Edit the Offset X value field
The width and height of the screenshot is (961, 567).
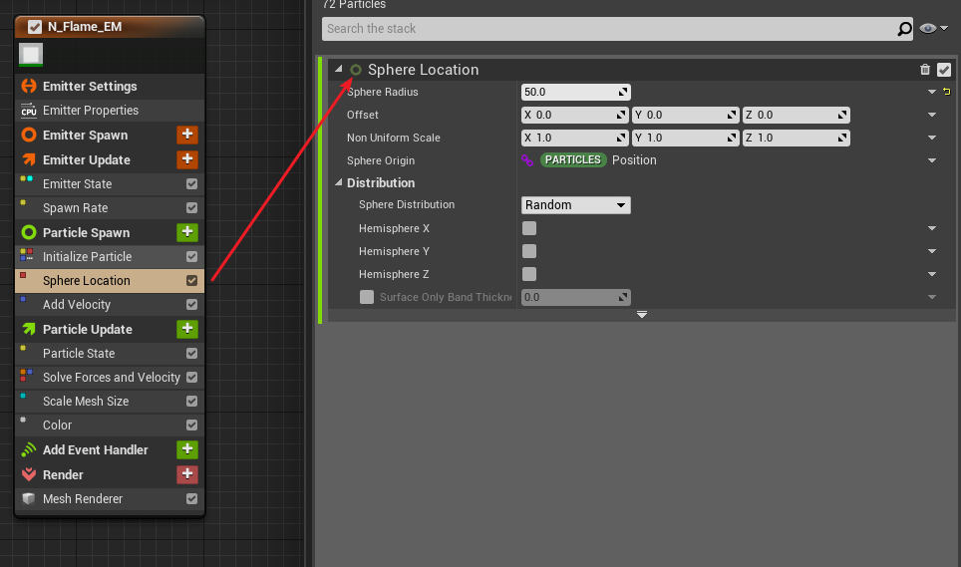574,115
